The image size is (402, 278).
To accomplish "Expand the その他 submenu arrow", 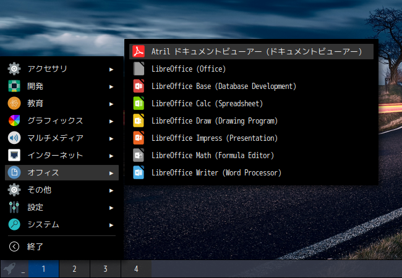I will point(111,190).
